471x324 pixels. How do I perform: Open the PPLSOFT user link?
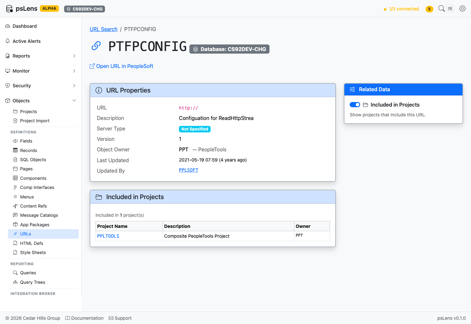(188, 170)
